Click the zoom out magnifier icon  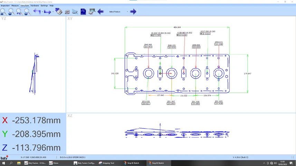tap(11, 12)
